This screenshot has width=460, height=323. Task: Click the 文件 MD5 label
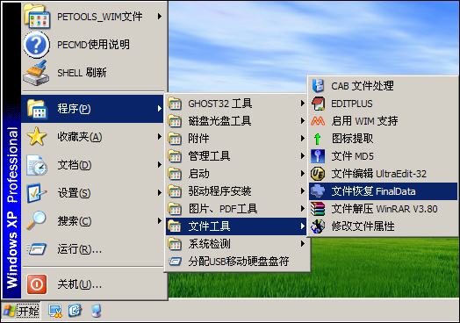pyautogui.click(x=352, y=156)
